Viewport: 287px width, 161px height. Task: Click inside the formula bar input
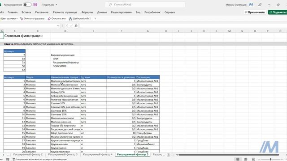coord(183,25)
